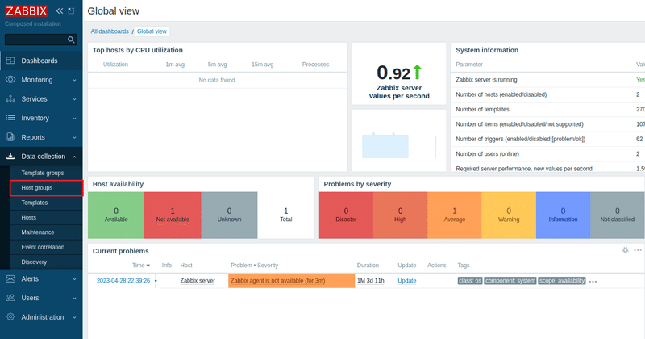
Task: Expand the Administration menu chevron
Action: point(74,317)
